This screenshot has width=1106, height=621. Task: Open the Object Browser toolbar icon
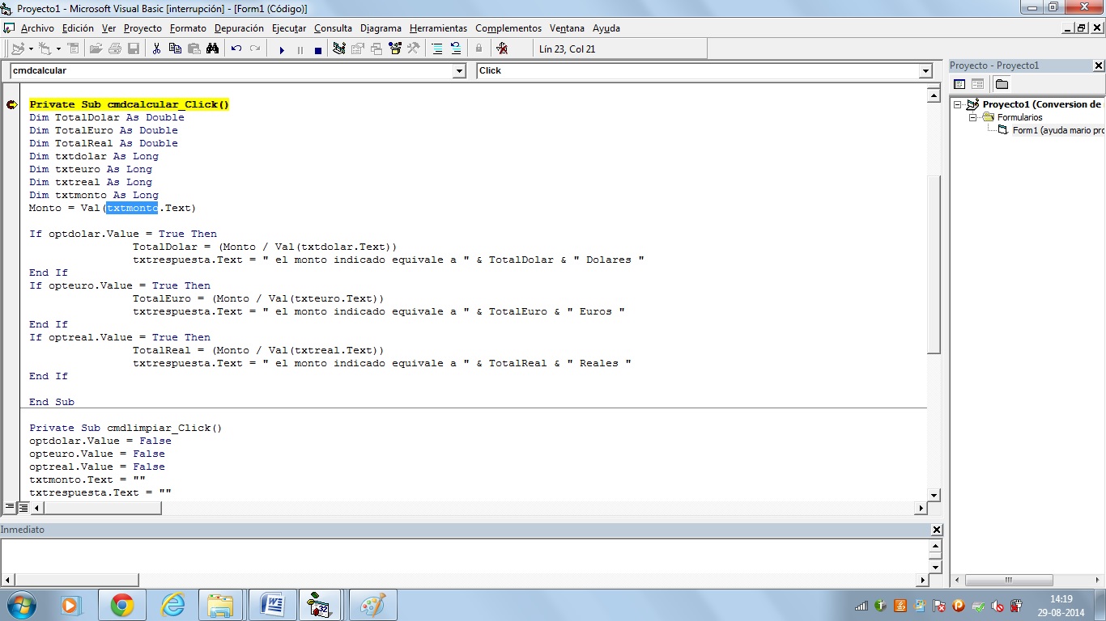[x=395, y=49]
